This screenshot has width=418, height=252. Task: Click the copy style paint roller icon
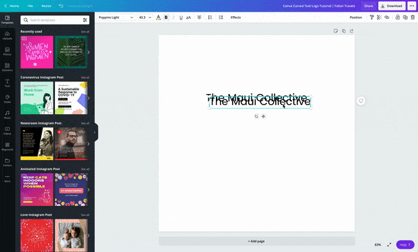point(371,17)
